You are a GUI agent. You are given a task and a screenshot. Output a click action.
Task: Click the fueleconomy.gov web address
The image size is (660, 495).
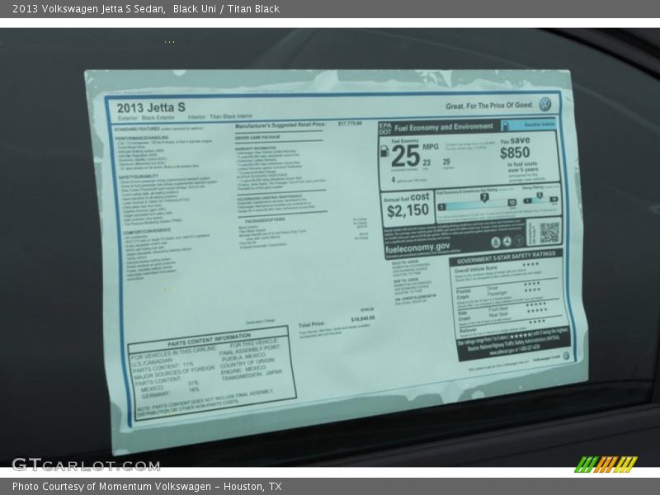click(x=417, y=246)
